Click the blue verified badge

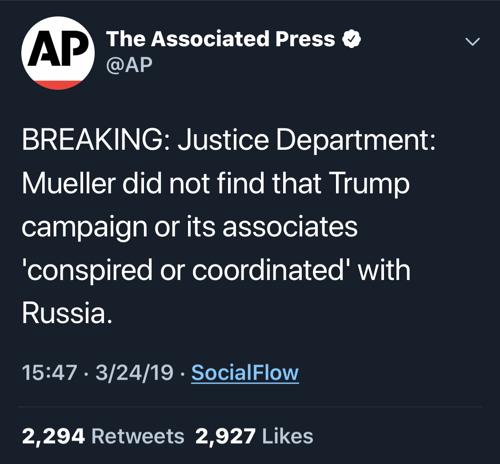(x=351, y=39)
